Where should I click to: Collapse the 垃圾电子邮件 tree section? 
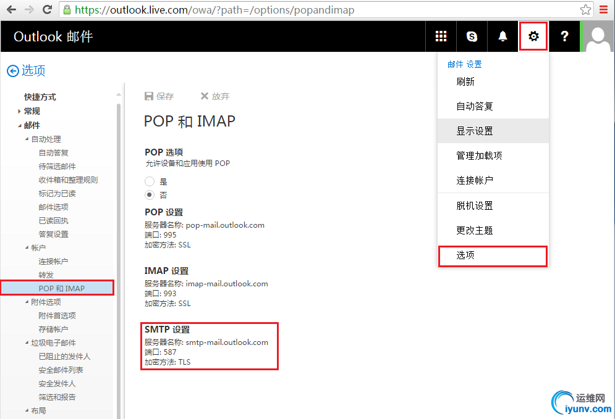click(x=27, y=342)
